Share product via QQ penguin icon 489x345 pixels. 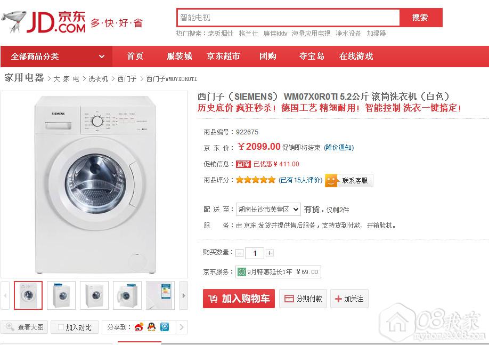tap(152, 327)
